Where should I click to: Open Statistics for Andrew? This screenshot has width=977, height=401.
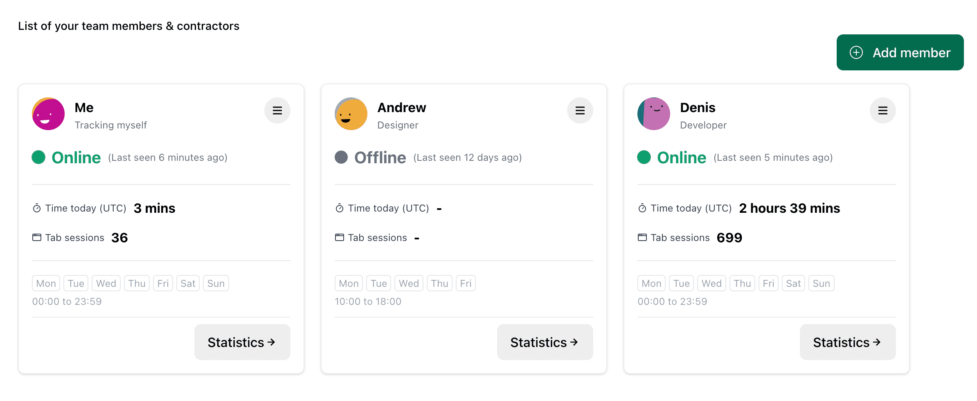point(545,342)
